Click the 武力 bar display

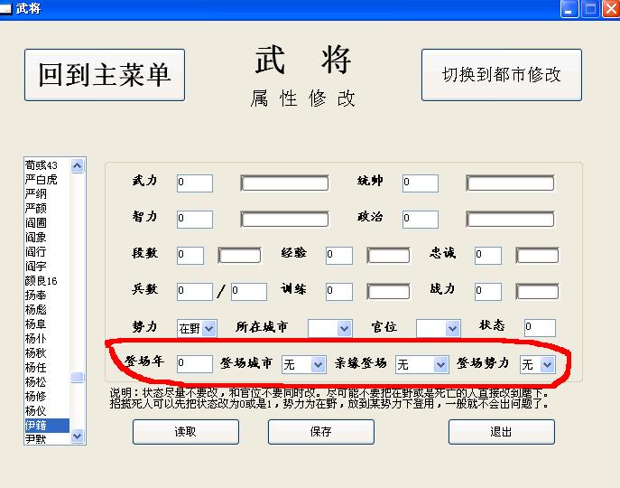click(284, 183)
